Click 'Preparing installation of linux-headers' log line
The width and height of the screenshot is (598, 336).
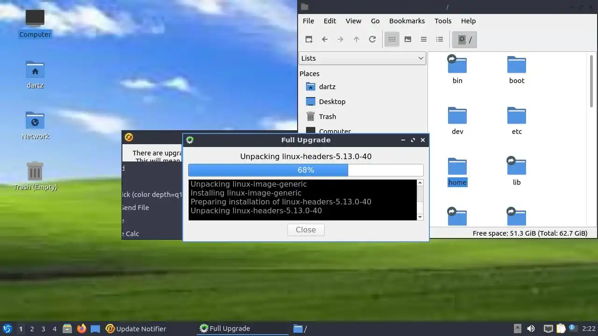tap(281, 202)
